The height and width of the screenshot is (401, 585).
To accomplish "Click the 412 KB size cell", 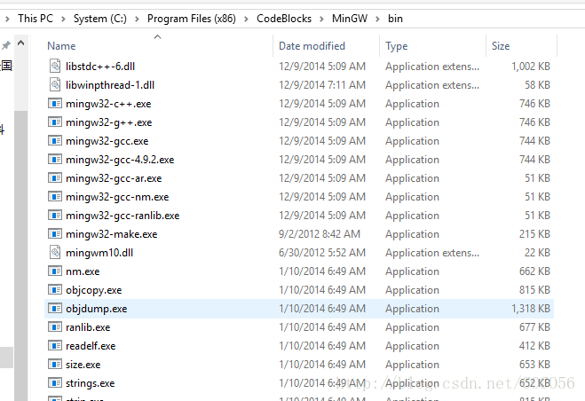I will [534, 346].
